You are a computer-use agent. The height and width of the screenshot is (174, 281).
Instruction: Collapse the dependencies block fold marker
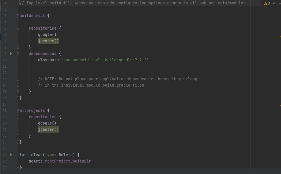(x=18, y=54)
